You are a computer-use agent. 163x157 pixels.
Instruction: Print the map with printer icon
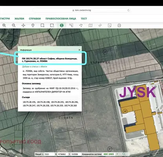coord(119,26)
